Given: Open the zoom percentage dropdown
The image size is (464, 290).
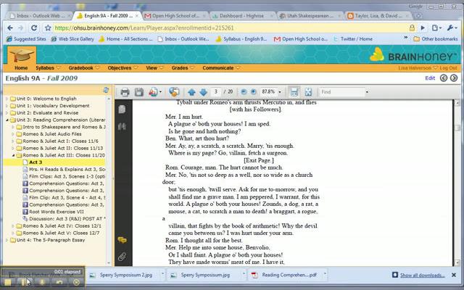Looking at the screenshot, I should (280, 92).
